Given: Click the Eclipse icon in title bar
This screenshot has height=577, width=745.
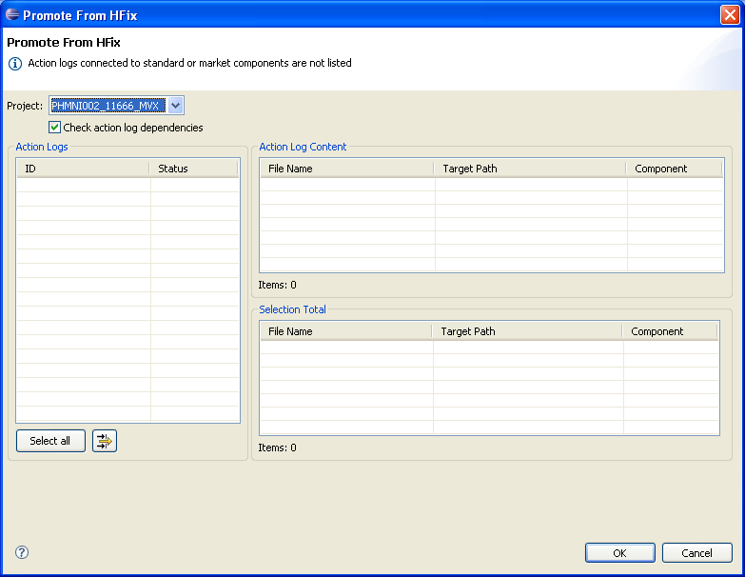Looking at the screenshot, I should pos(12,14).
